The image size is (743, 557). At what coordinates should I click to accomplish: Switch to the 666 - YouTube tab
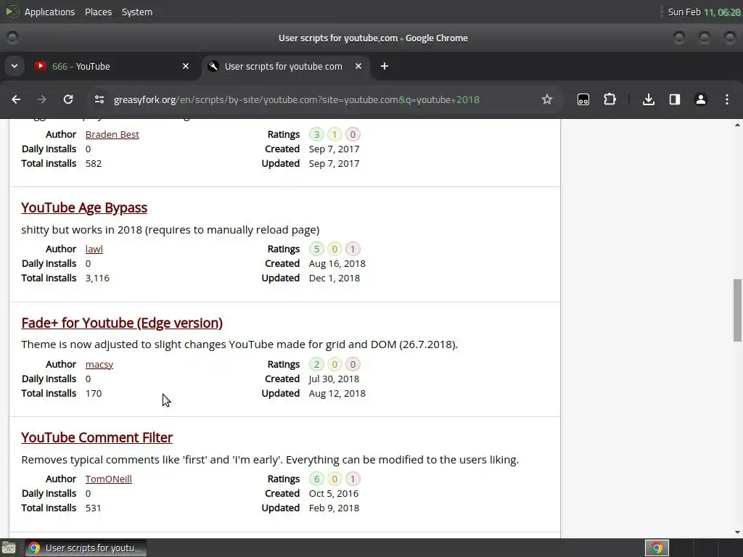(111, 66)
